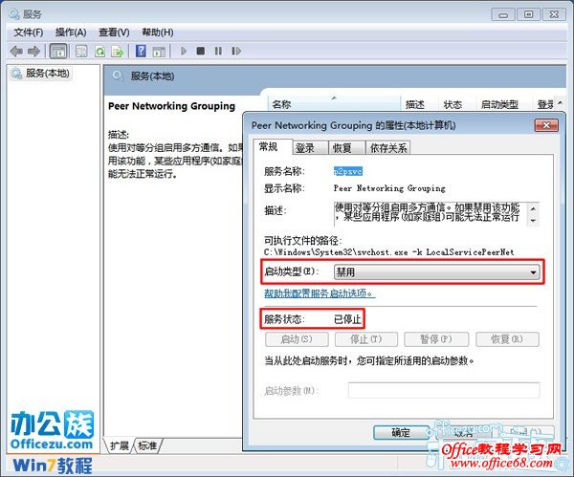Sort by the 启动类型 column header

(504, 104)
